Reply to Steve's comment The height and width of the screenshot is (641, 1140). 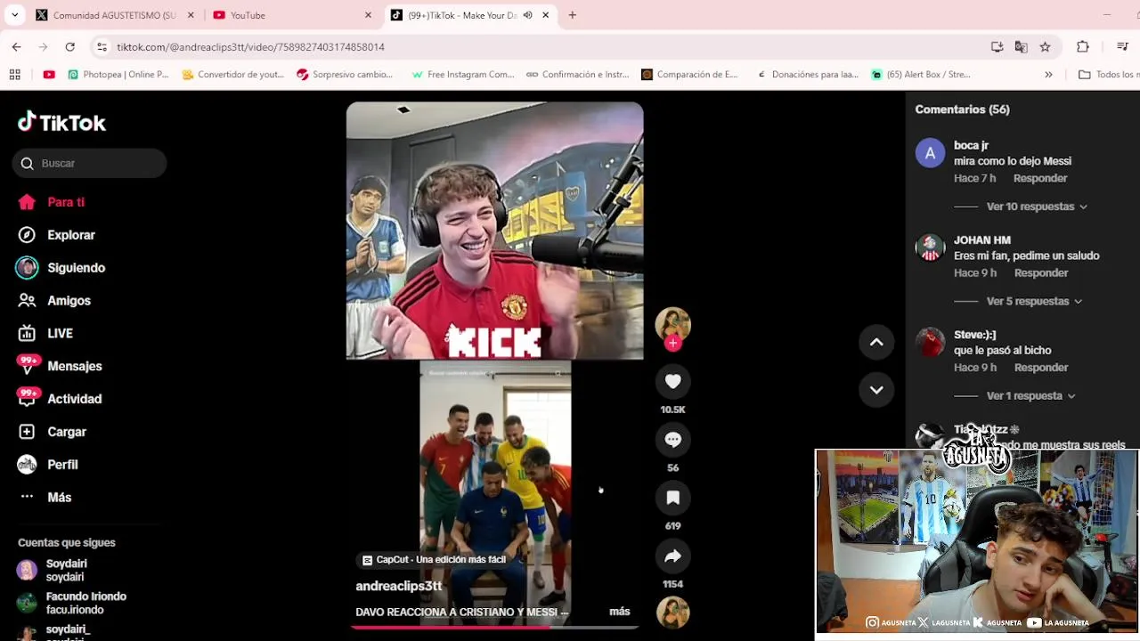[x=1041, y=367]
